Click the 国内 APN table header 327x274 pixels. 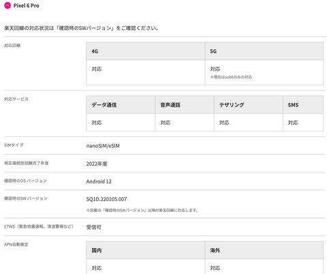point(146,250)
